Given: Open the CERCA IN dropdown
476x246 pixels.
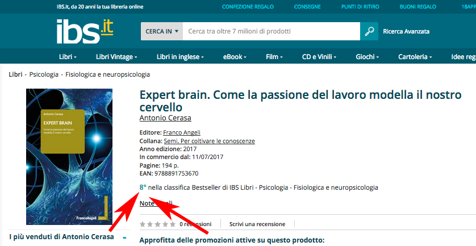Looking at the screenshot, I should click(162, 31).
